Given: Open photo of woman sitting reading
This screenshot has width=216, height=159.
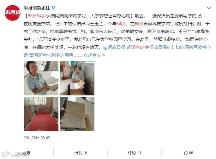Looking at the screenshot, I should (x=77, y=78).
